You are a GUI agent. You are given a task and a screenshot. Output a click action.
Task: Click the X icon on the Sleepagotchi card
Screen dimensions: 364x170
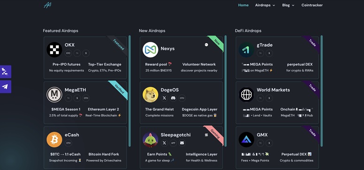click(164, 143)
